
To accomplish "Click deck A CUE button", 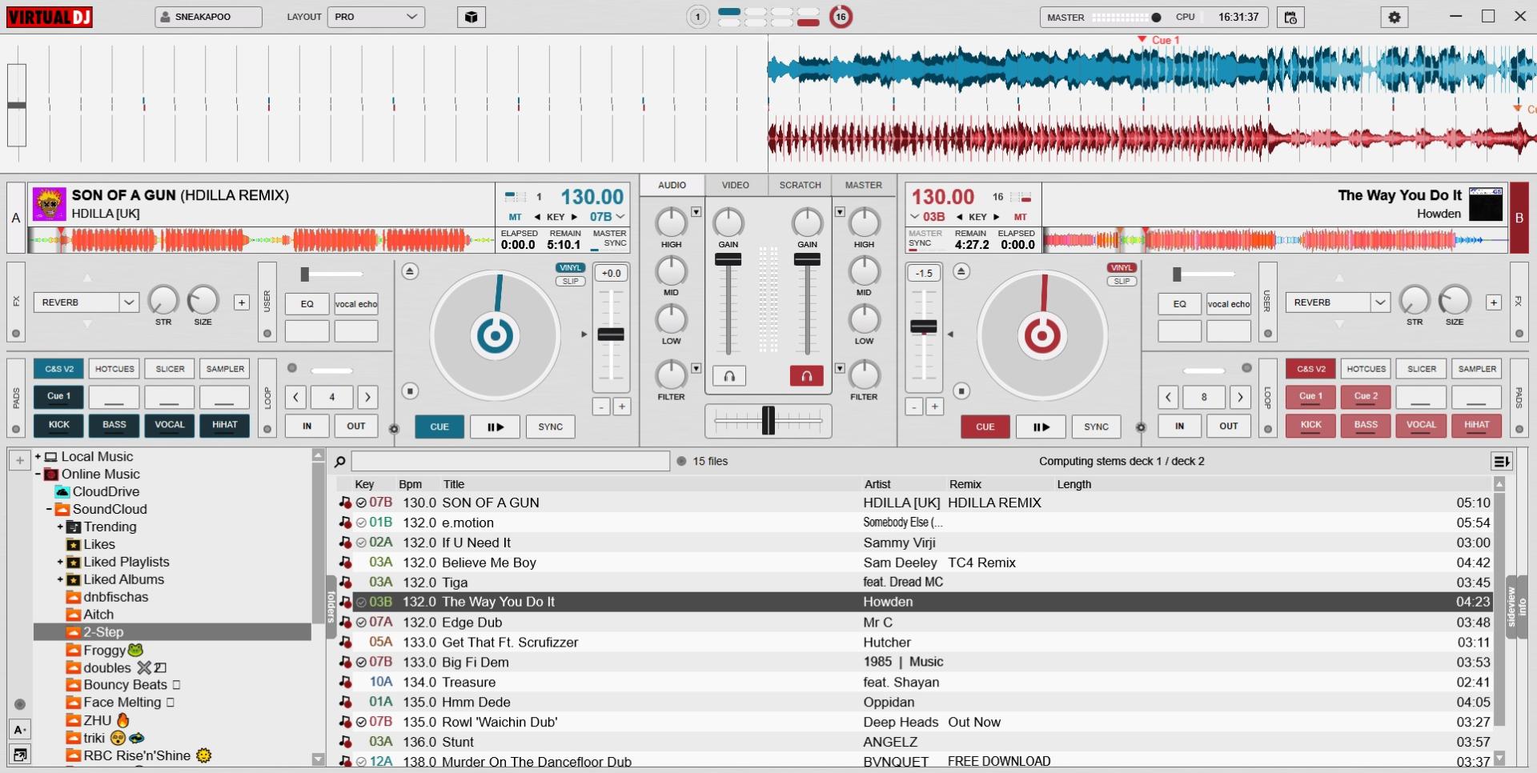I will [439, 427].
